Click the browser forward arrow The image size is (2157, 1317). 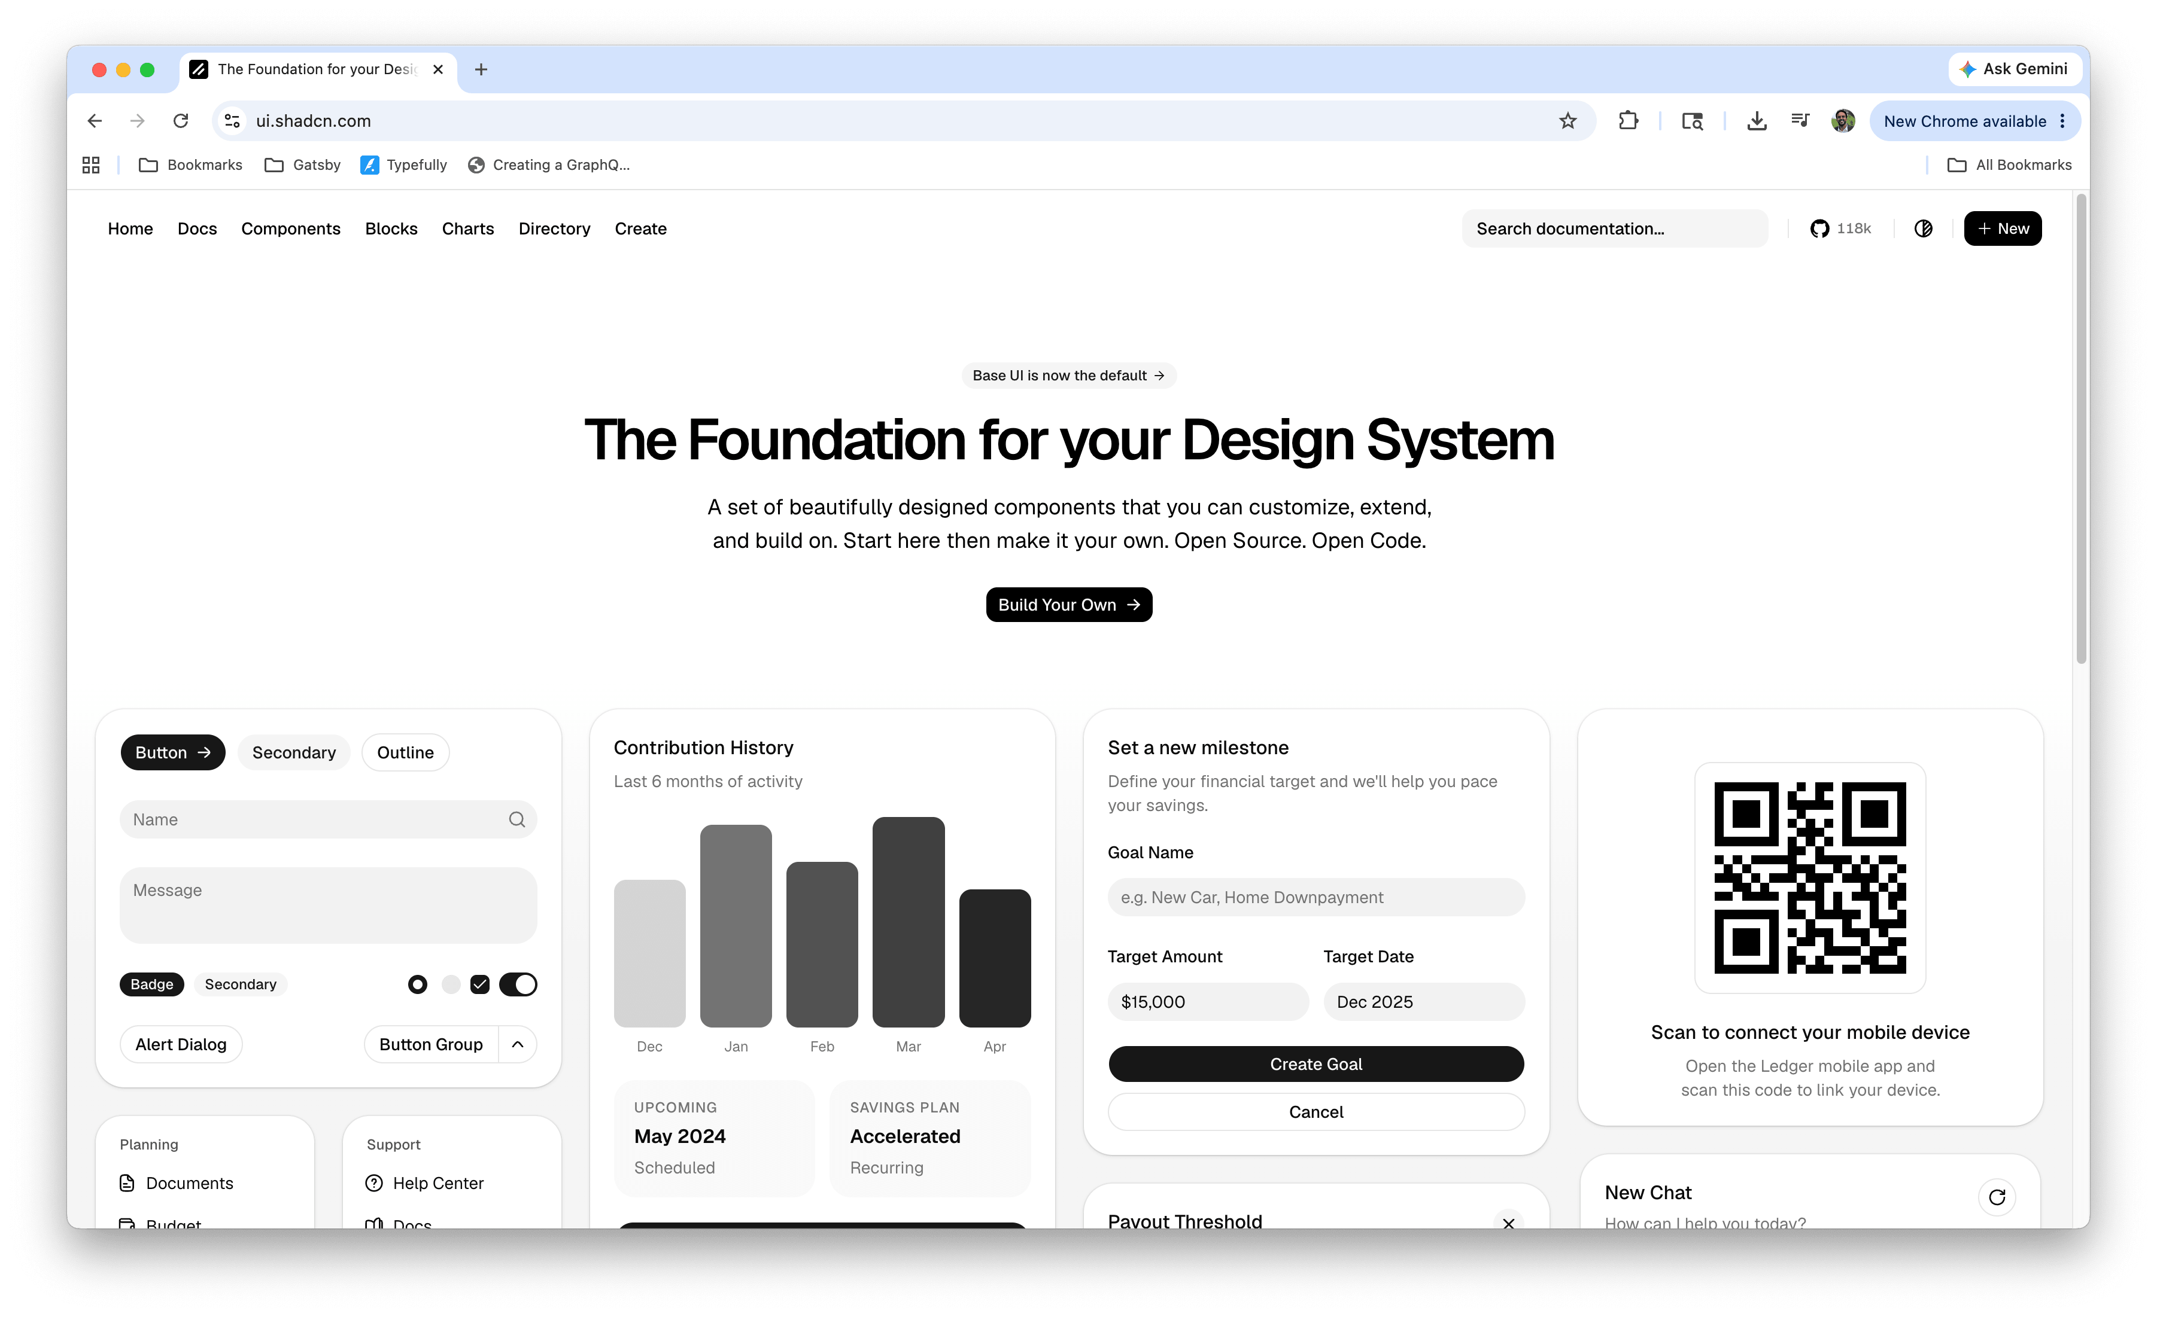pos(138,121)
